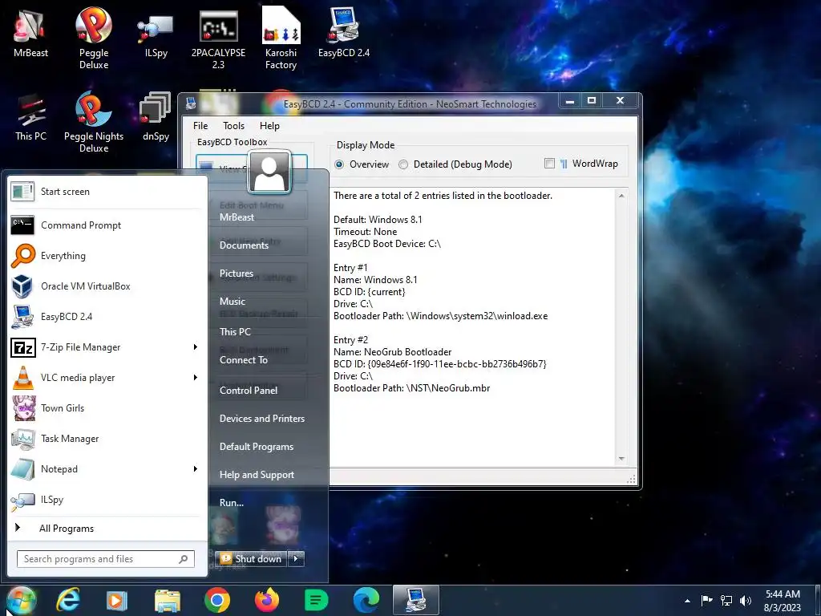This screenshot has width=821, height=616.
Task: Expand the Notepad jump list arrow
Action: (x=196, y=468)
